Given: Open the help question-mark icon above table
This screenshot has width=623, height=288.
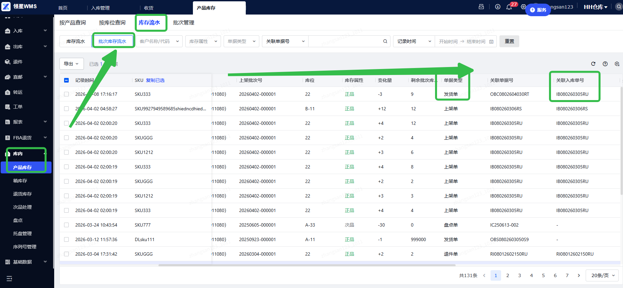Looking at the screenshot, I should tap(605, 64).
